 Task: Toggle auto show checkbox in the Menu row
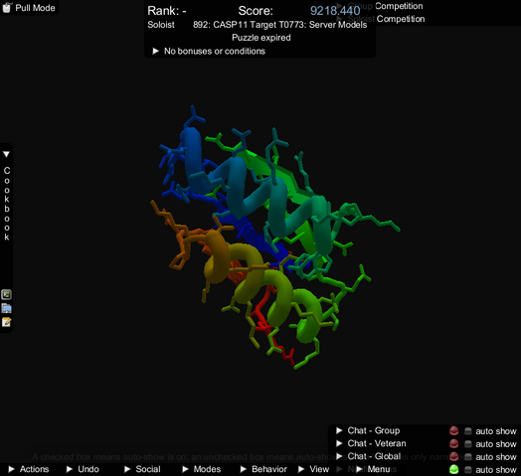click(468, 470)
